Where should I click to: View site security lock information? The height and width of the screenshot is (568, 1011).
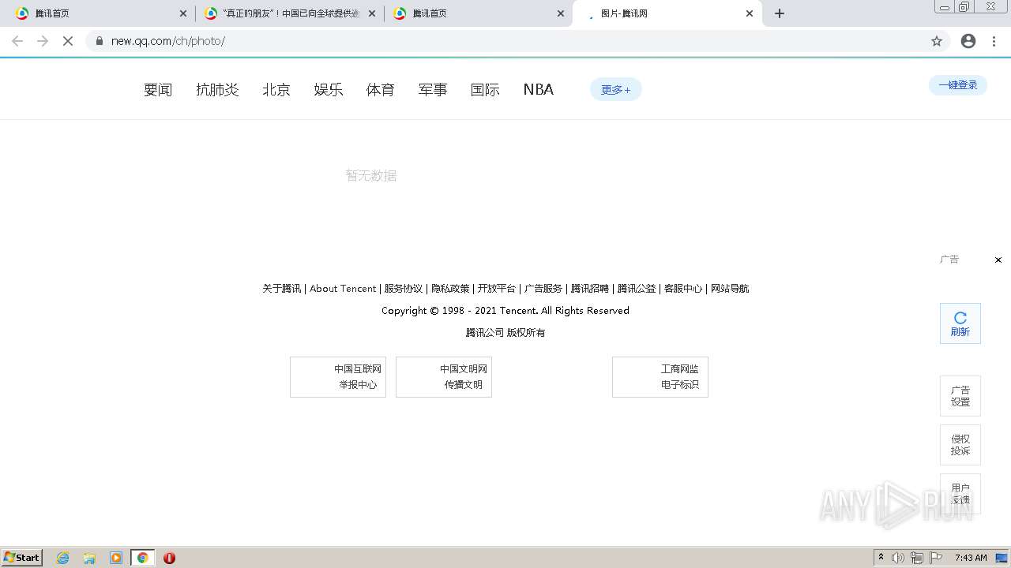click(100, 41)
